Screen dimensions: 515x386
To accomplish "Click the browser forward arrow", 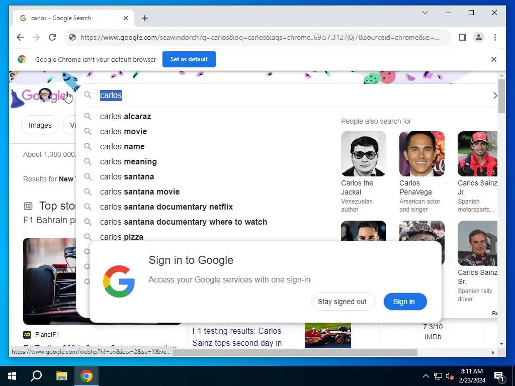I will (x=36, y=37).
